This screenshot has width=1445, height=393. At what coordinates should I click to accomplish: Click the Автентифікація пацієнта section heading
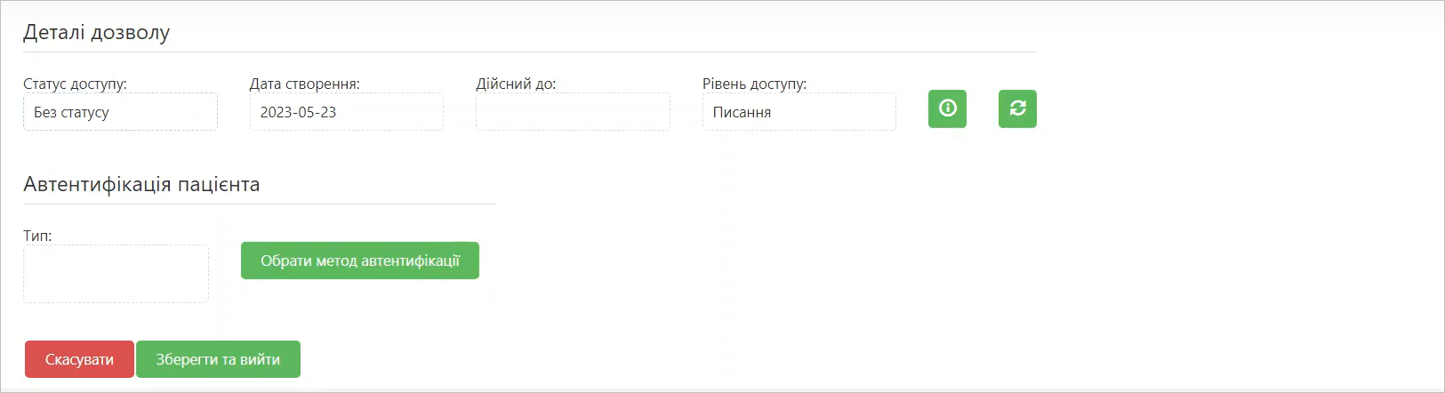tap(141, 185)
